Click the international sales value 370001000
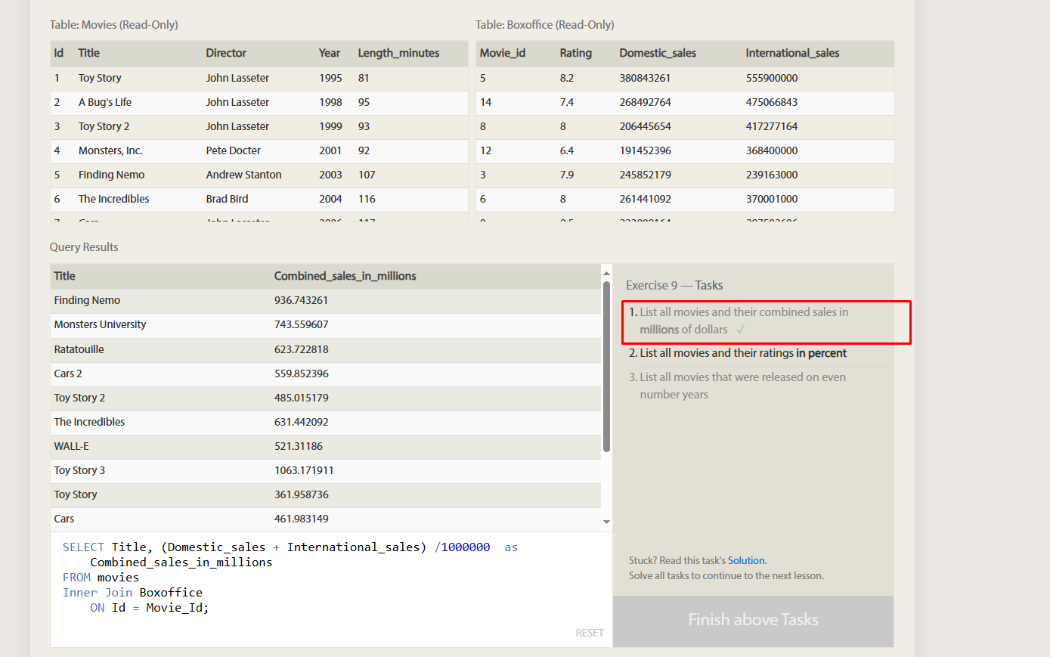The width and height of the screenshot is (1050, 657). [x=771, y=199]
